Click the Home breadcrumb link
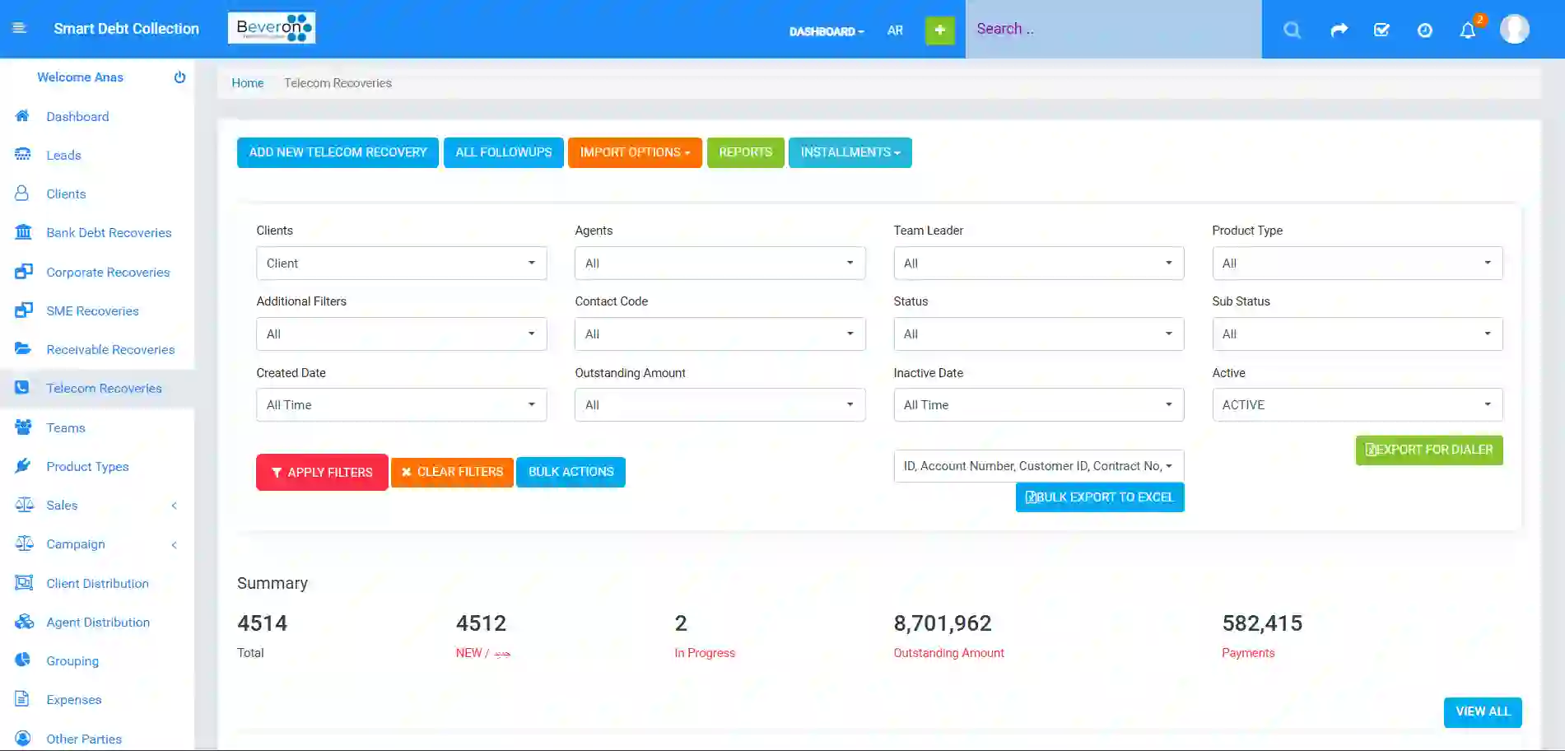The width and height of the screenshot is (1565, 751). [x=247, y=82]
